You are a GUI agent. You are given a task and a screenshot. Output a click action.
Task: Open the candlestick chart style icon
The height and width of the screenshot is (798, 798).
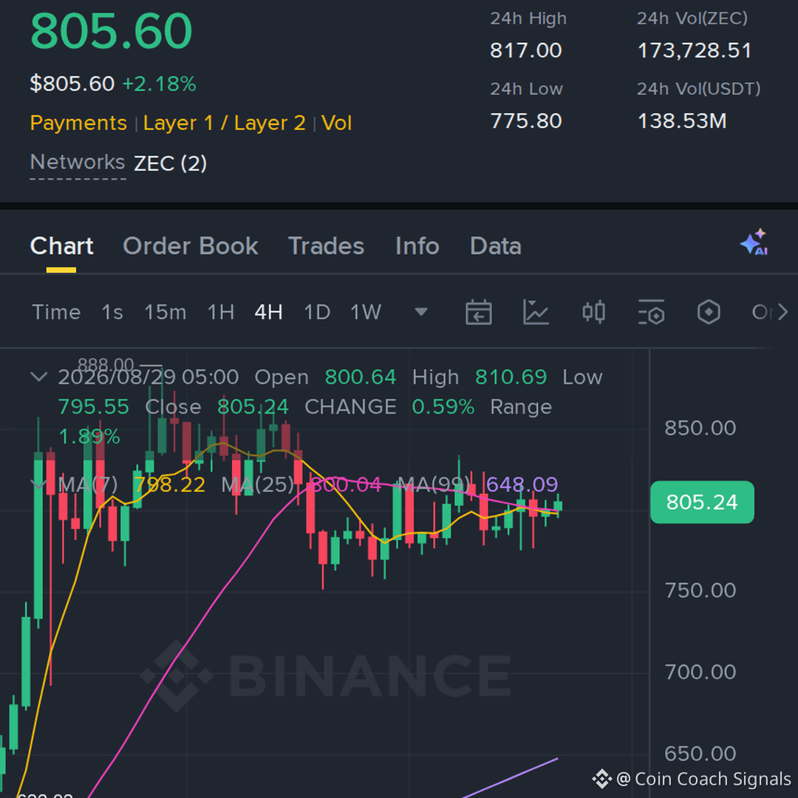click(593, 312)
